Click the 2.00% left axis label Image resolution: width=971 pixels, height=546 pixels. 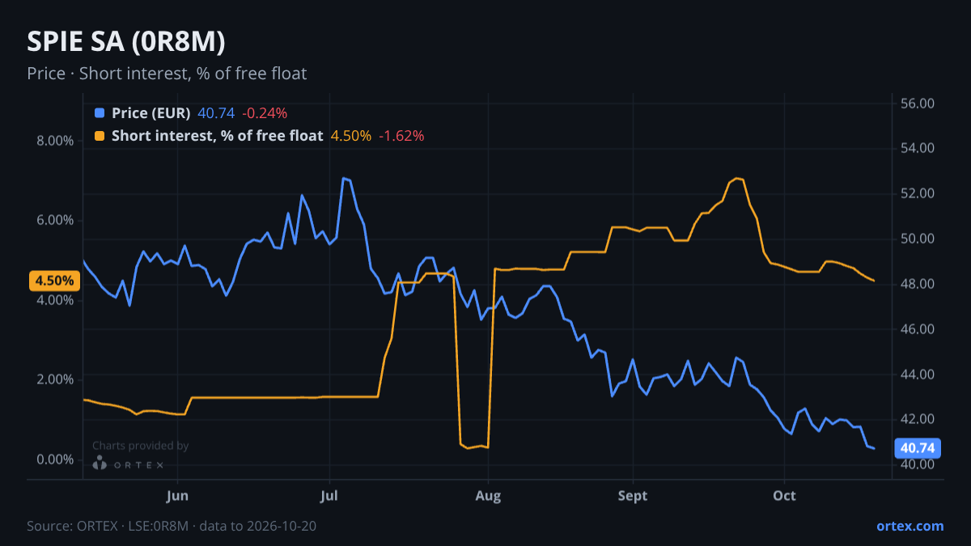pos(55,379)
